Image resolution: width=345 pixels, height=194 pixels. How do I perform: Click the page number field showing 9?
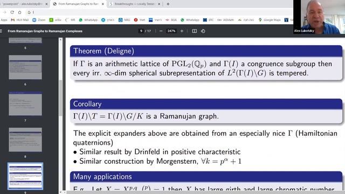141,31
